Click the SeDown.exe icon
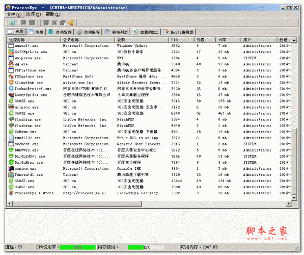The height and width of the screenshot is (255, 304). pyautogui.click(x=11, y=132)
